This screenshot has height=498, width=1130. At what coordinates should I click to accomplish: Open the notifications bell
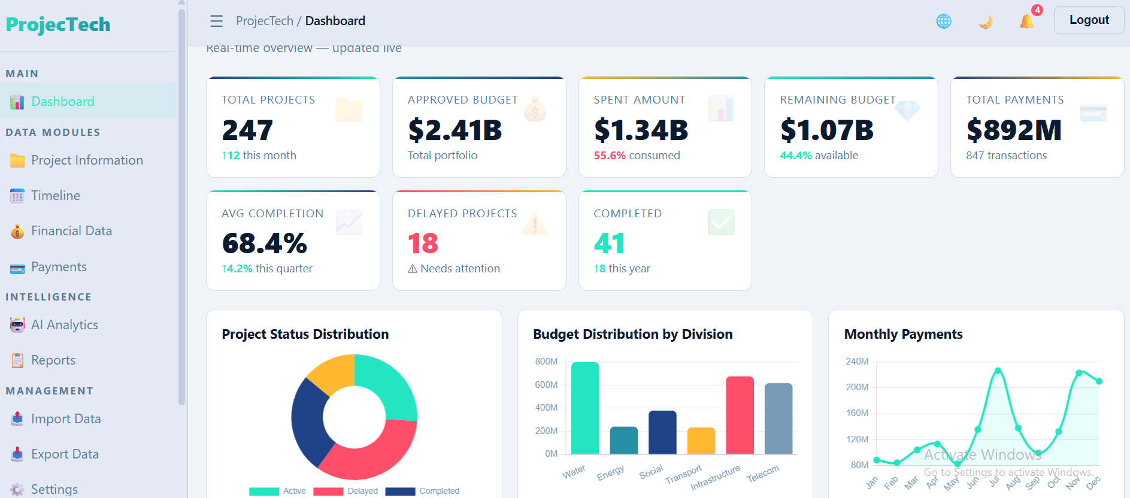click(x=1027, y=21)
